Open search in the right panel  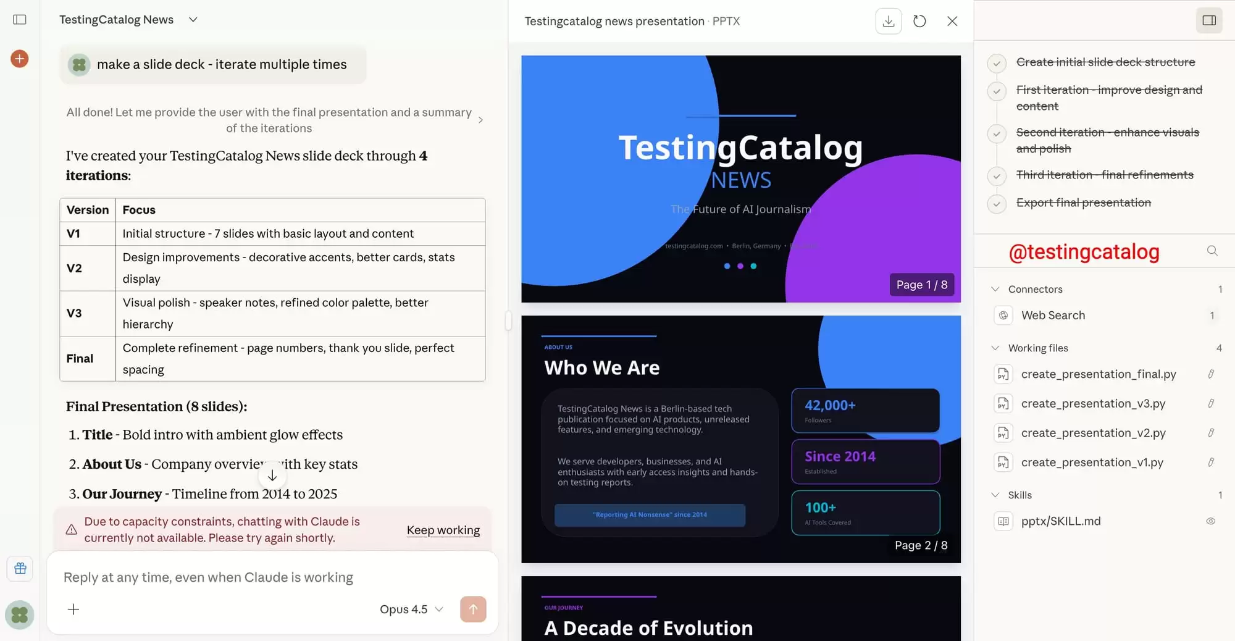click(1212, 251)
